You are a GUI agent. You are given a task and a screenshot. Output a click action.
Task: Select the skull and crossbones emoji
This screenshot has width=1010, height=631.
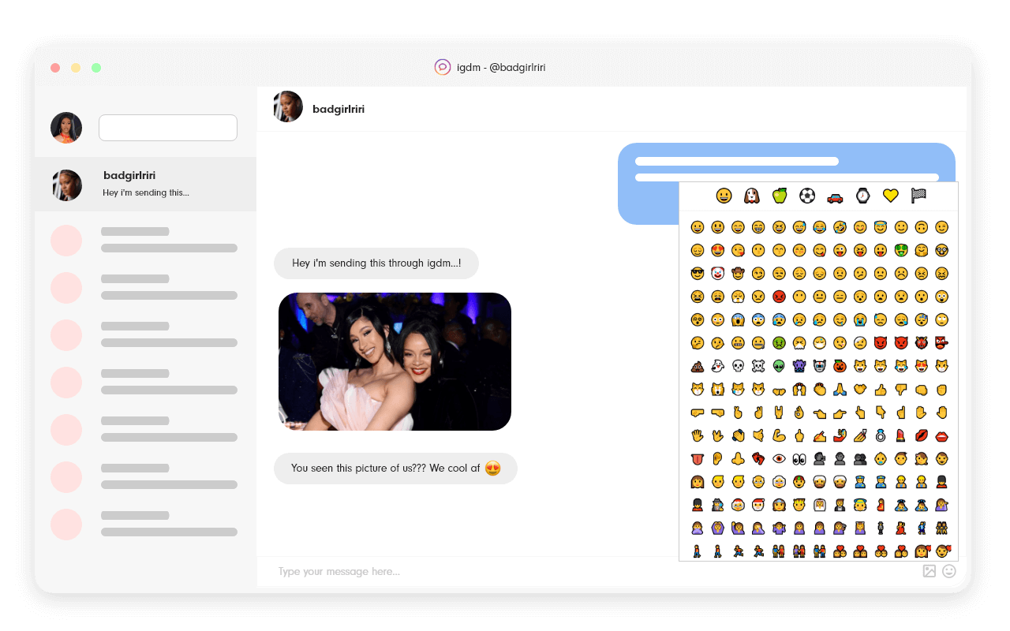pyautogui.click(x=758, y=366)
